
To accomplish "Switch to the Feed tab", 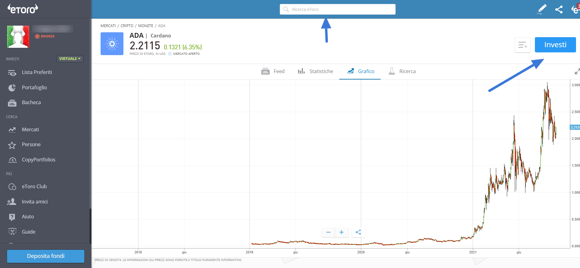I will pos(273,71).
